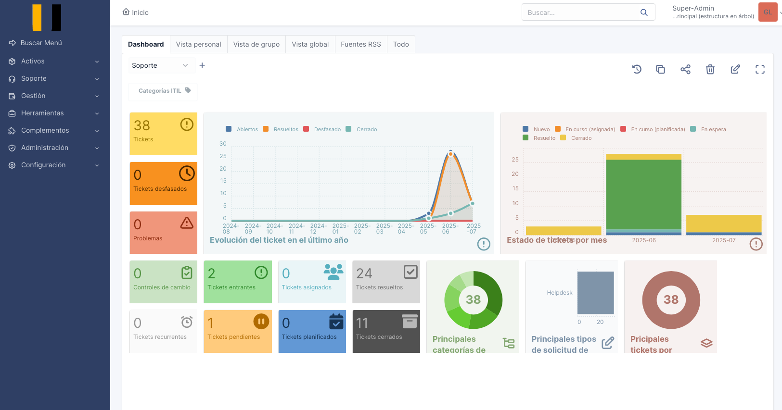Click the Inicio breadcrumb link
Image resolution: width=782 pixels, height=410 pixels.
[136, 12]
